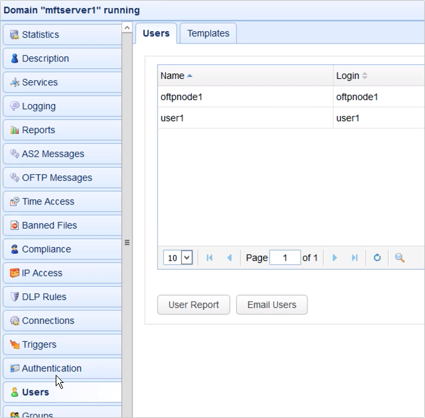This screenshot has height=418, width=425.
Task: Jump to last page arrow icon
Action: 355,258
